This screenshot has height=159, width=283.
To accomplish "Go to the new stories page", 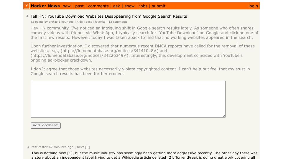I will click(x=67, y=6).
